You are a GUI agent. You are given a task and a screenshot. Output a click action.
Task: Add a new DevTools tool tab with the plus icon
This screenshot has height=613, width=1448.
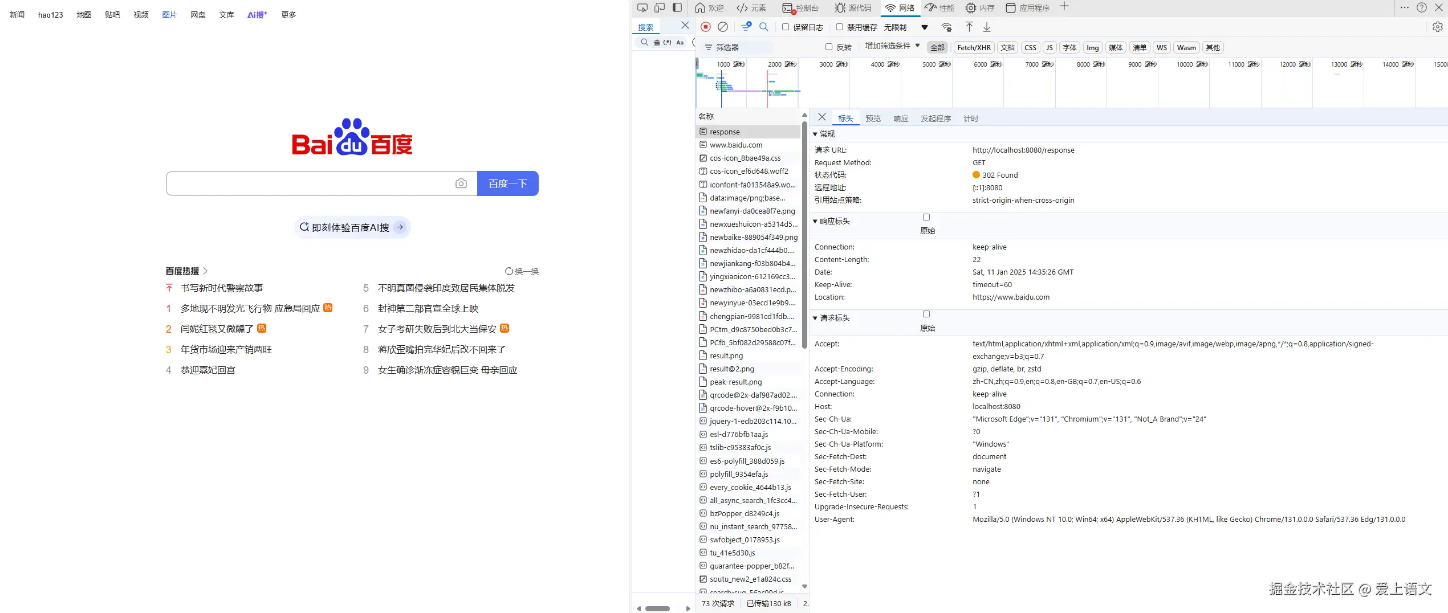tap(1064, 7)
